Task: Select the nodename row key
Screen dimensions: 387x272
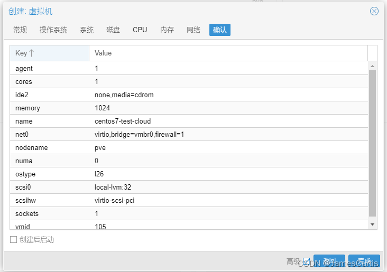Action: point(32,147)
